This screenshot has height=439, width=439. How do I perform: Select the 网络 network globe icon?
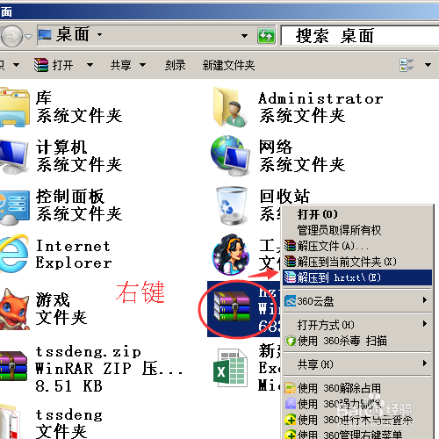pos(230,155)
